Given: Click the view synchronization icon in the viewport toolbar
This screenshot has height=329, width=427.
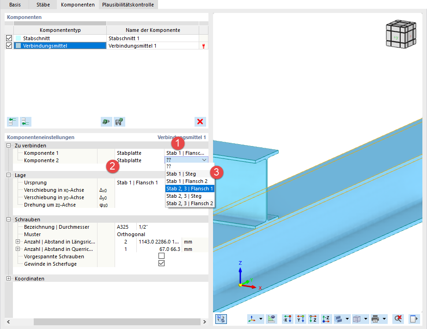Looking at the screenshot, I should 221,319.
